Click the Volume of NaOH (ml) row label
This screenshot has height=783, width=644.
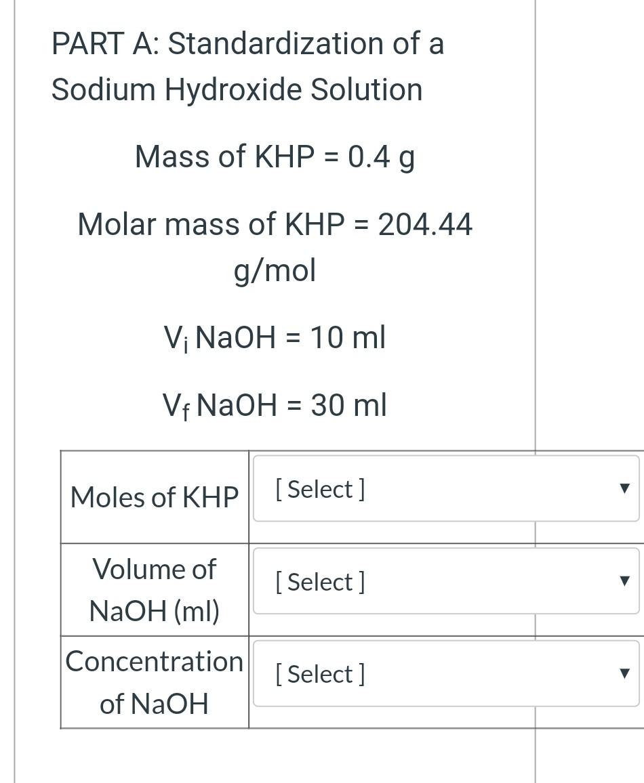click(x=155, y=590)
